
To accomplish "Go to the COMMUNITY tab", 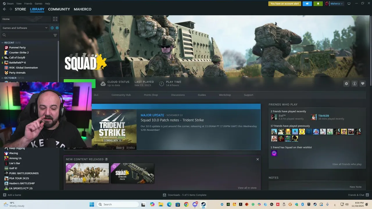I will click(x=59, y=9).
